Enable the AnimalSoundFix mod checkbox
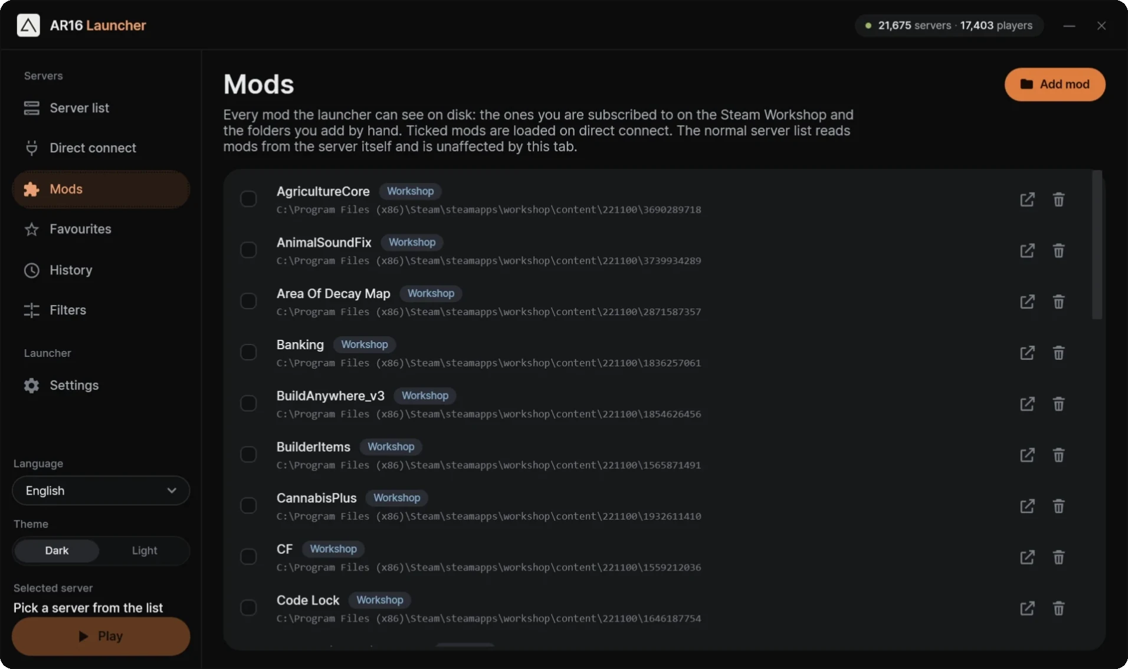Screen dimensions: 1128x669 coord(248,250)
